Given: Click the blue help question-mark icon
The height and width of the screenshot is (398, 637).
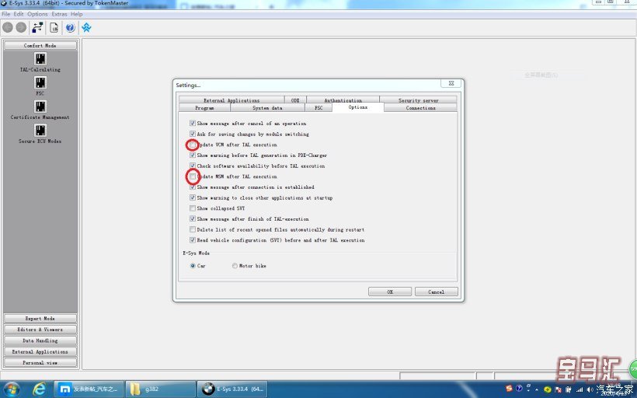Looking at the screenshot, I should click(x=70, y=27).
